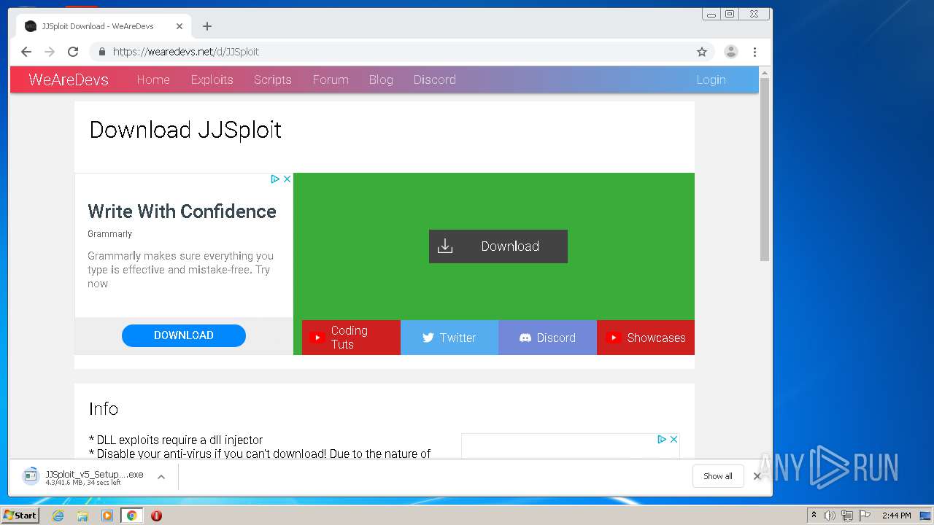Image resolution: width=934 pixels, height=525 pixels.
Task: Open a new tab with plus button
Action: click(207, 26)
